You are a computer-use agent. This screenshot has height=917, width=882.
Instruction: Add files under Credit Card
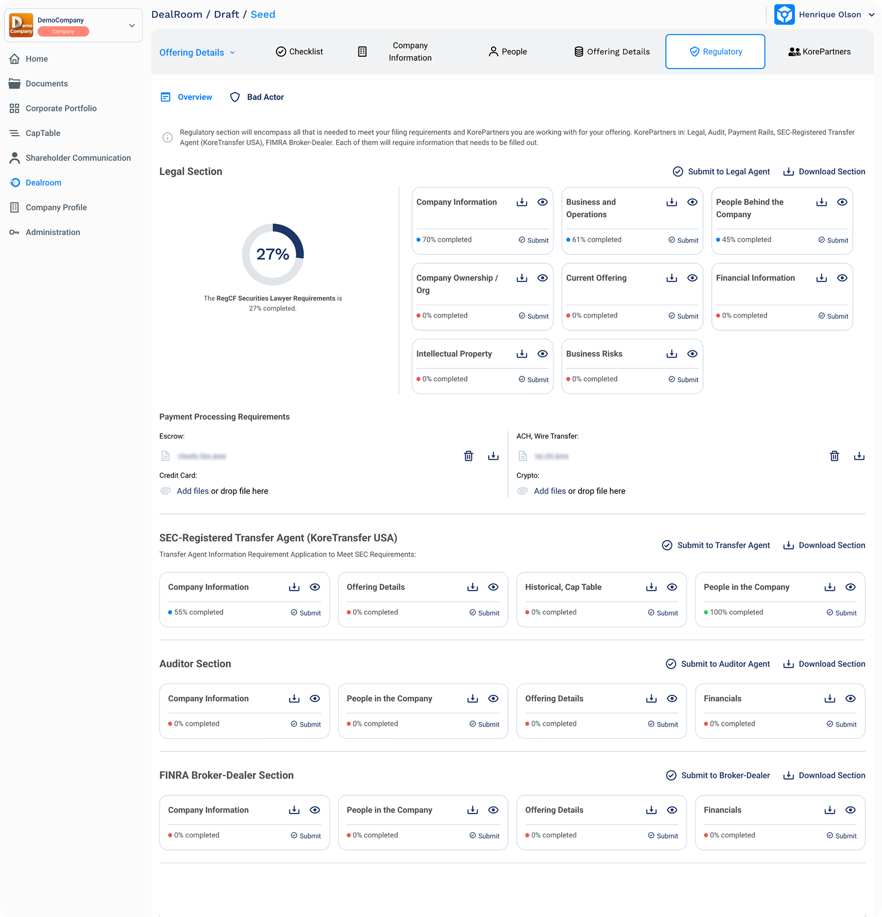pyautogui.click(x=193, y=491)
